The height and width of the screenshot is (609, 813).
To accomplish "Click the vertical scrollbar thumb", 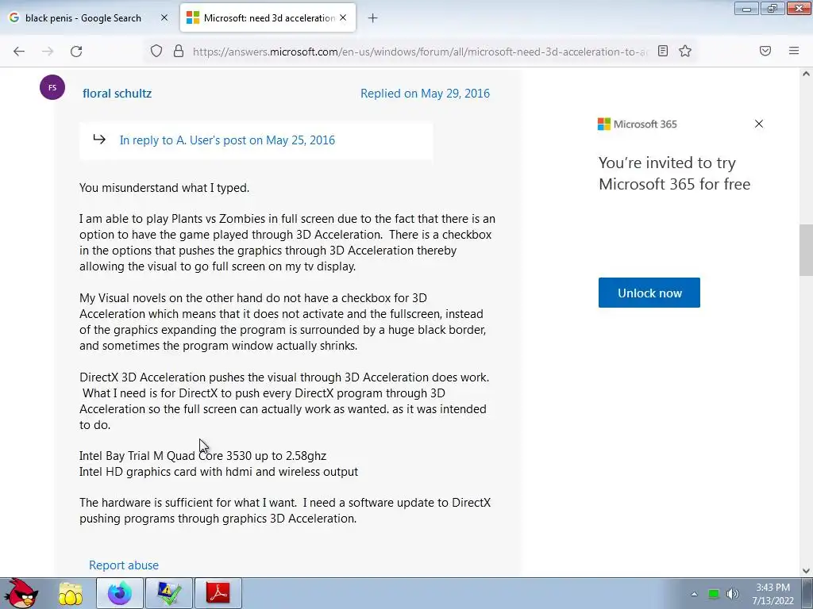I will (x=806, y=250).
